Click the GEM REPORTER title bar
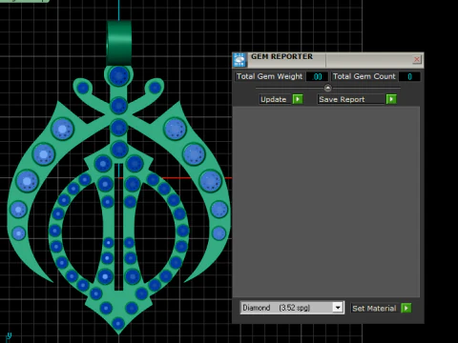Viewport: 458px width, 343px height. (x=327, y=59)
